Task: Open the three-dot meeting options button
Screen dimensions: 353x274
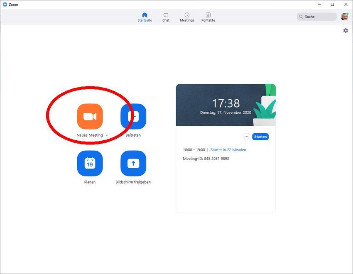Action: [246, 137]
